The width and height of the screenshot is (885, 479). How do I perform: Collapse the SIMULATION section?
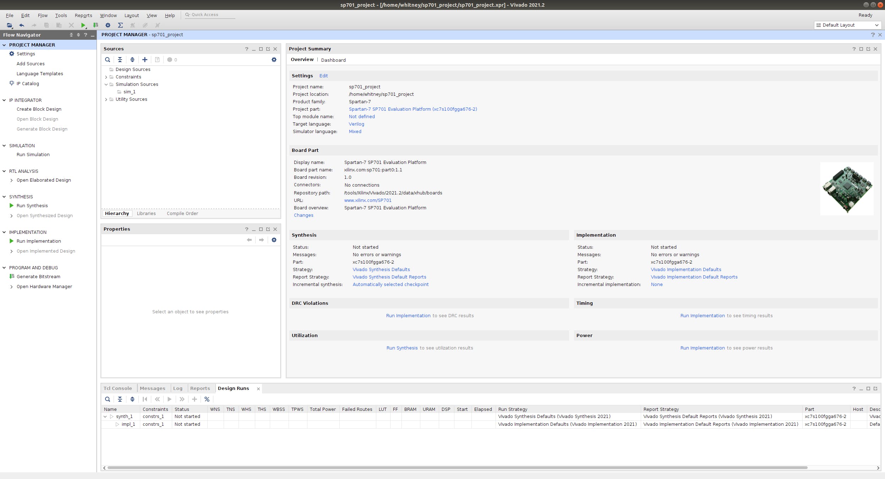(x=4, y=146)
